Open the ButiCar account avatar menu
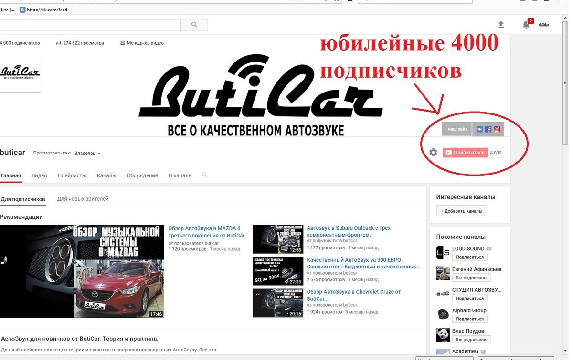 pyautogui.click(x=544, y=24)
